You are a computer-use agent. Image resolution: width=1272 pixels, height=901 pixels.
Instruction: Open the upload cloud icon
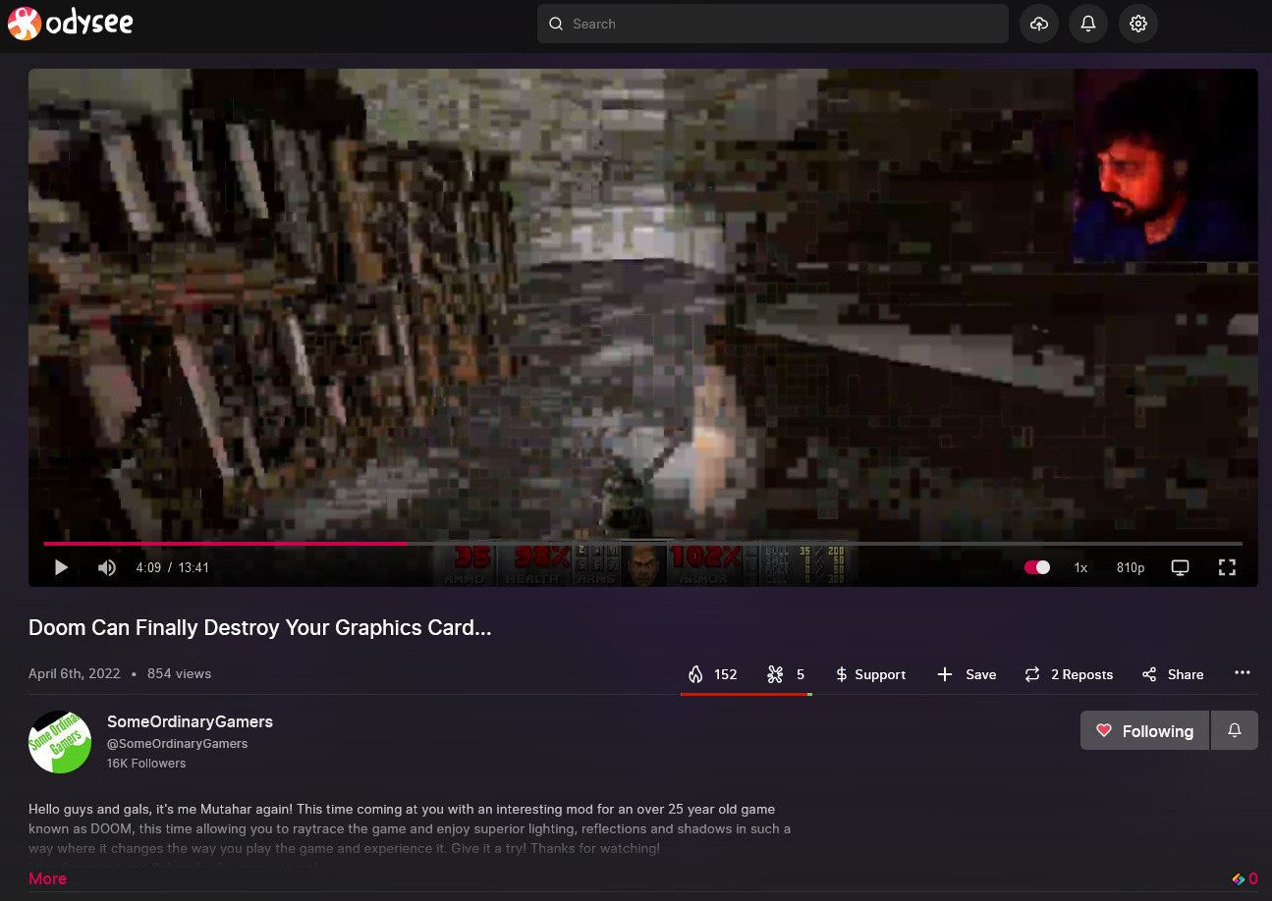click(x=1039, y=24)
